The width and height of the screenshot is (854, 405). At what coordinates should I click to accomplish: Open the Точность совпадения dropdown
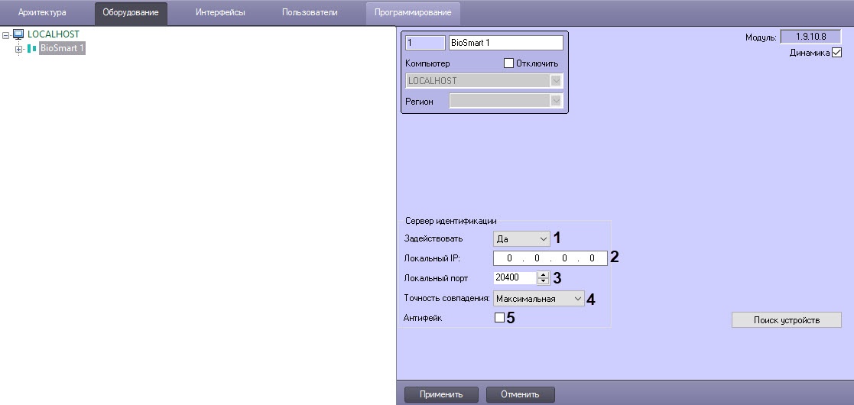tap(538, 299)
